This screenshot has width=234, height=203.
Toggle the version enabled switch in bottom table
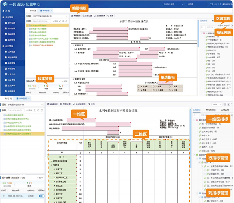click(x=42, y=196)
